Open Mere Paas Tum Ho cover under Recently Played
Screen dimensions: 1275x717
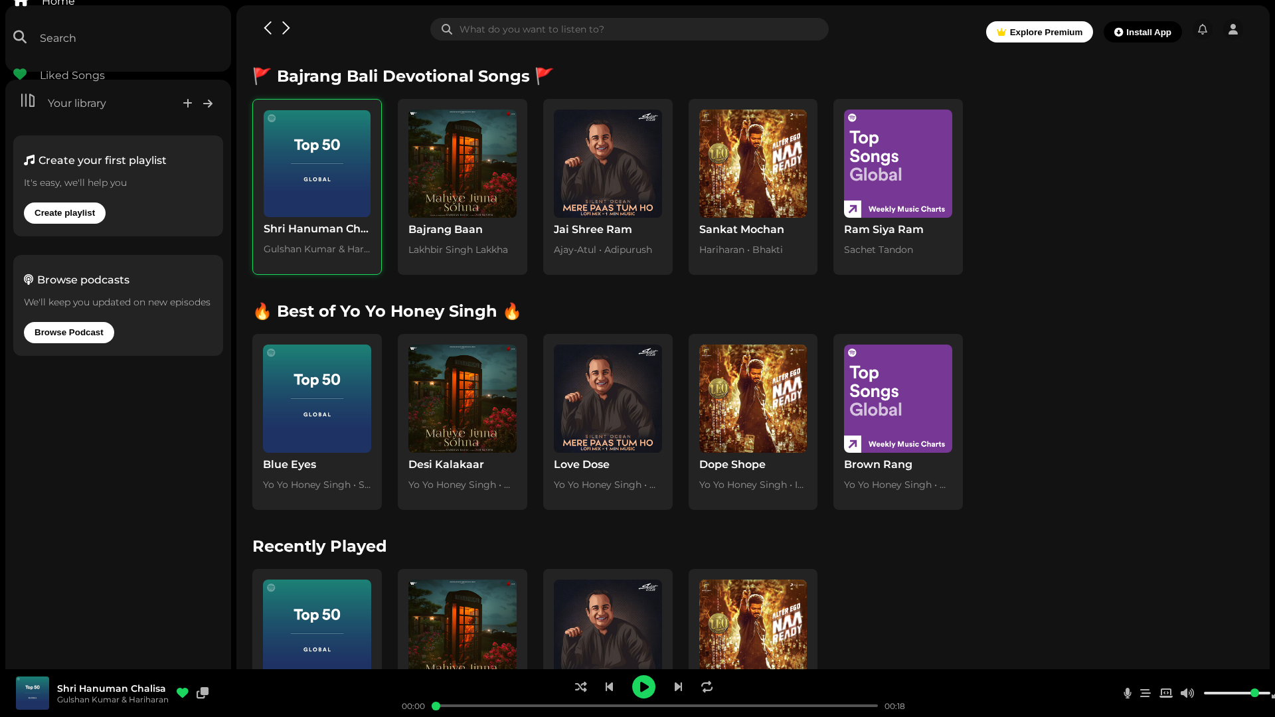[608, 624]
